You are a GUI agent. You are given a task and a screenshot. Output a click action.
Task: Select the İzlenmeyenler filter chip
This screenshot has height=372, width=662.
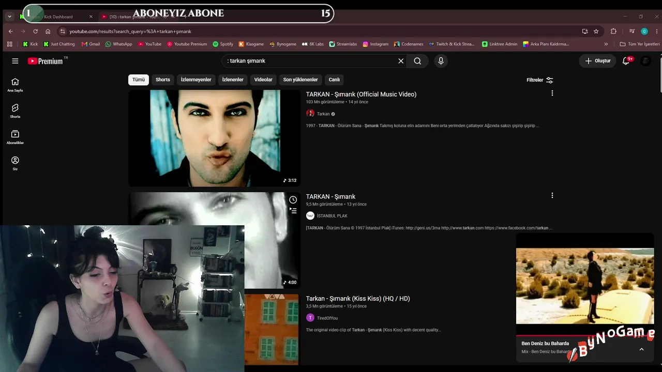pos(196,80)
